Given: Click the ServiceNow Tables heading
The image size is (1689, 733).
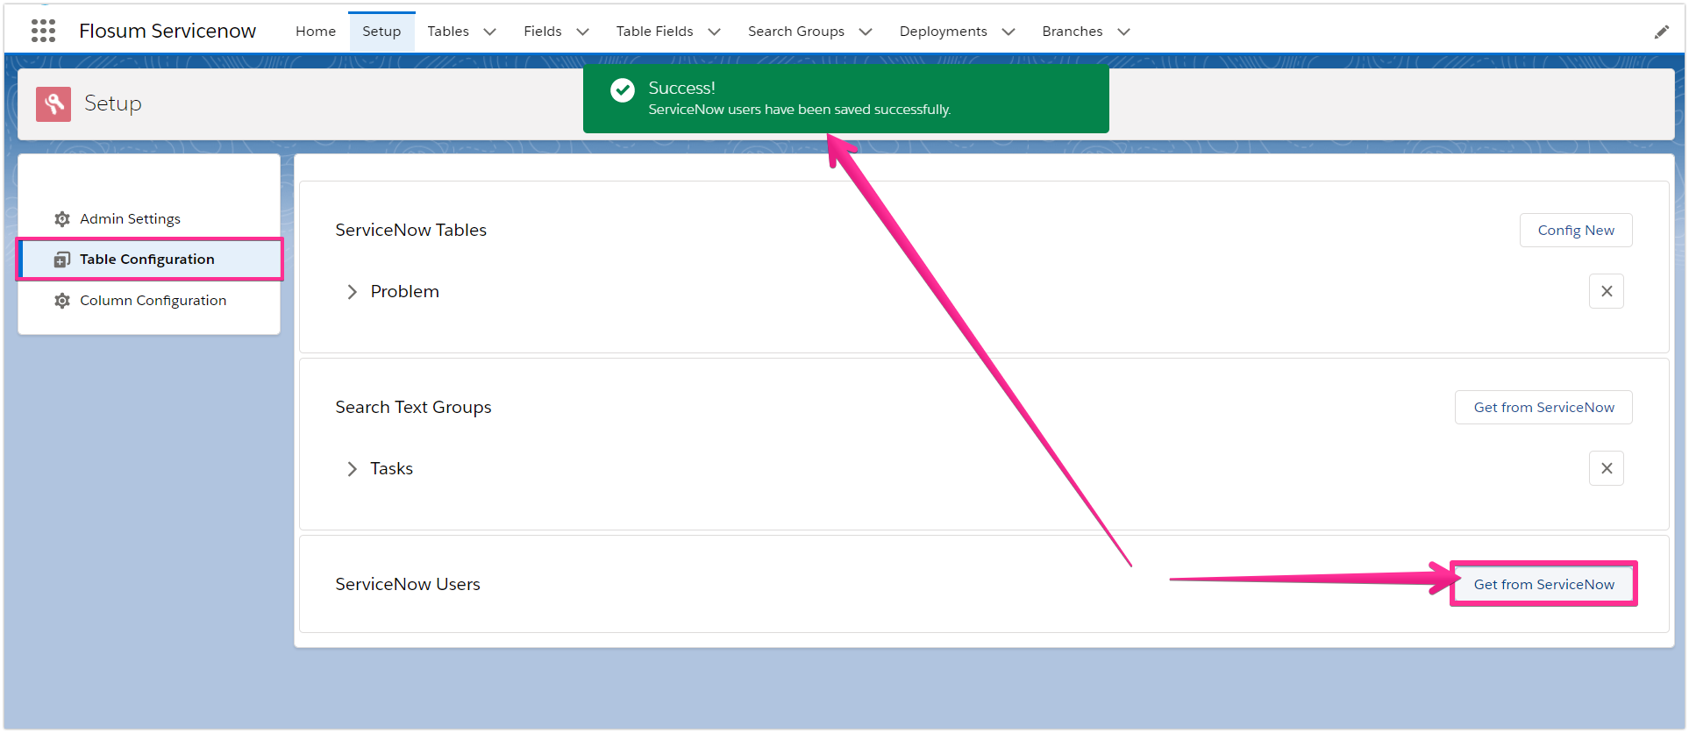Looking at the screenshot, I should click(410, 230).
